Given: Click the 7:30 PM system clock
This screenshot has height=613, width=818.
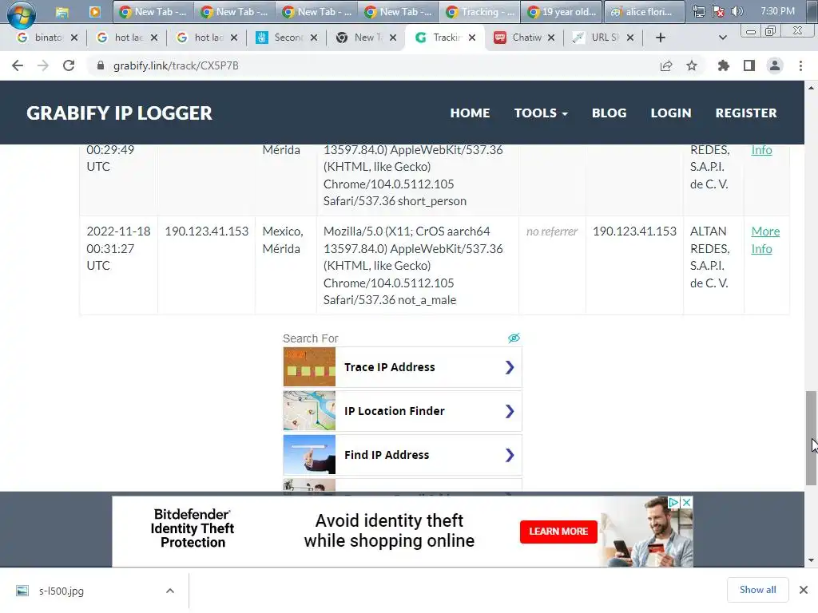Looking at the screenshot, I should click(x=777, y=11).
